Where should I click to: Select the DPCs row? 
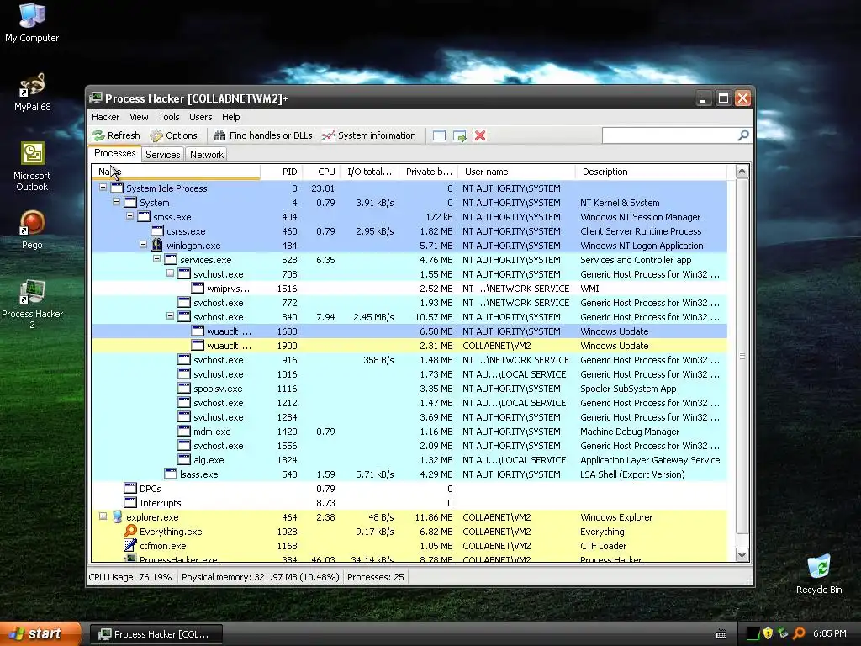point(409,489)
